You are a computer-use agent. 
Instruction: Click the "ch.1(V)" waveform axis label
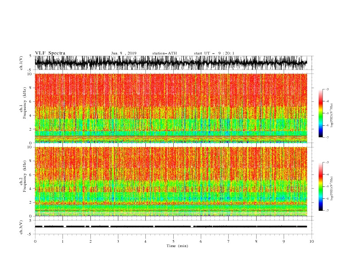(21, 63)
